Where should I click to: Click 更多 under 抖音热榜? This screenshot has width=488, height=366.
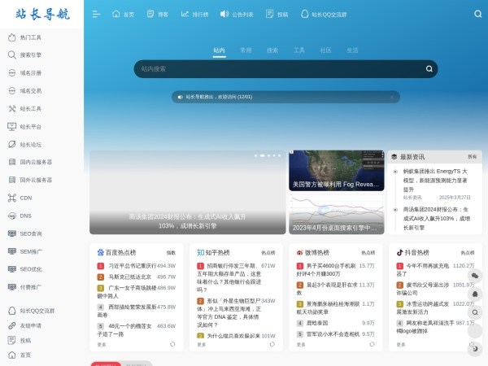[x=401, y=345]
